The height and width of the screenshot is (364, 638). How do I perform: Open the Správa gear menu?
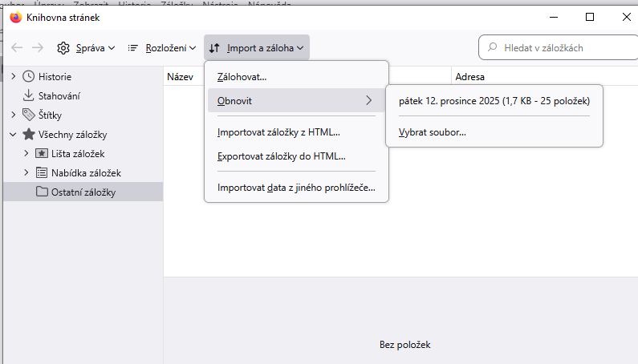pos(86,48)
